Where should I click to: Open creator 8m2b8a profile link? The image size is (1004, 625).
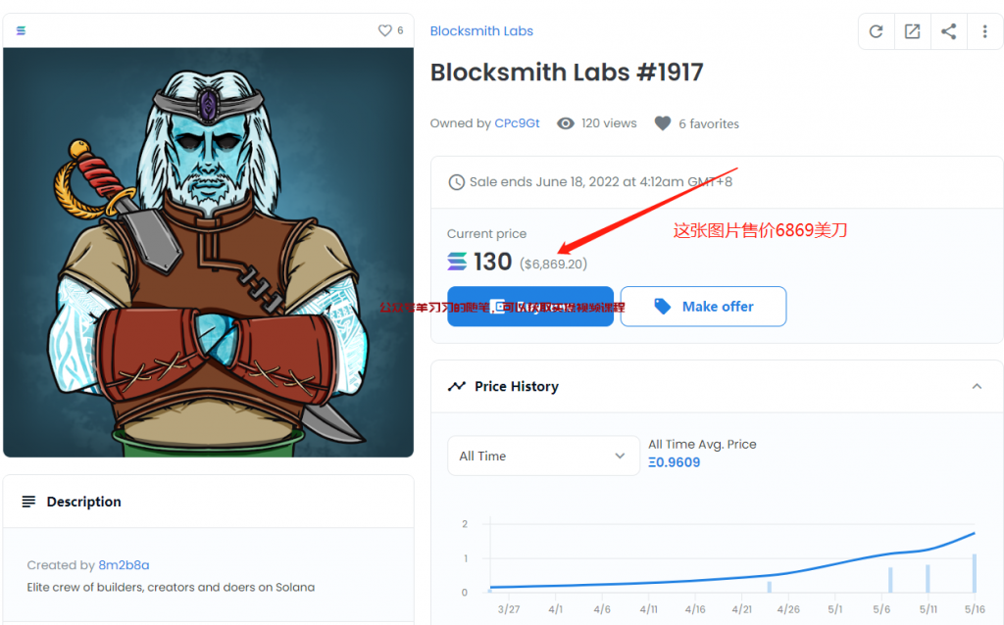124,565
